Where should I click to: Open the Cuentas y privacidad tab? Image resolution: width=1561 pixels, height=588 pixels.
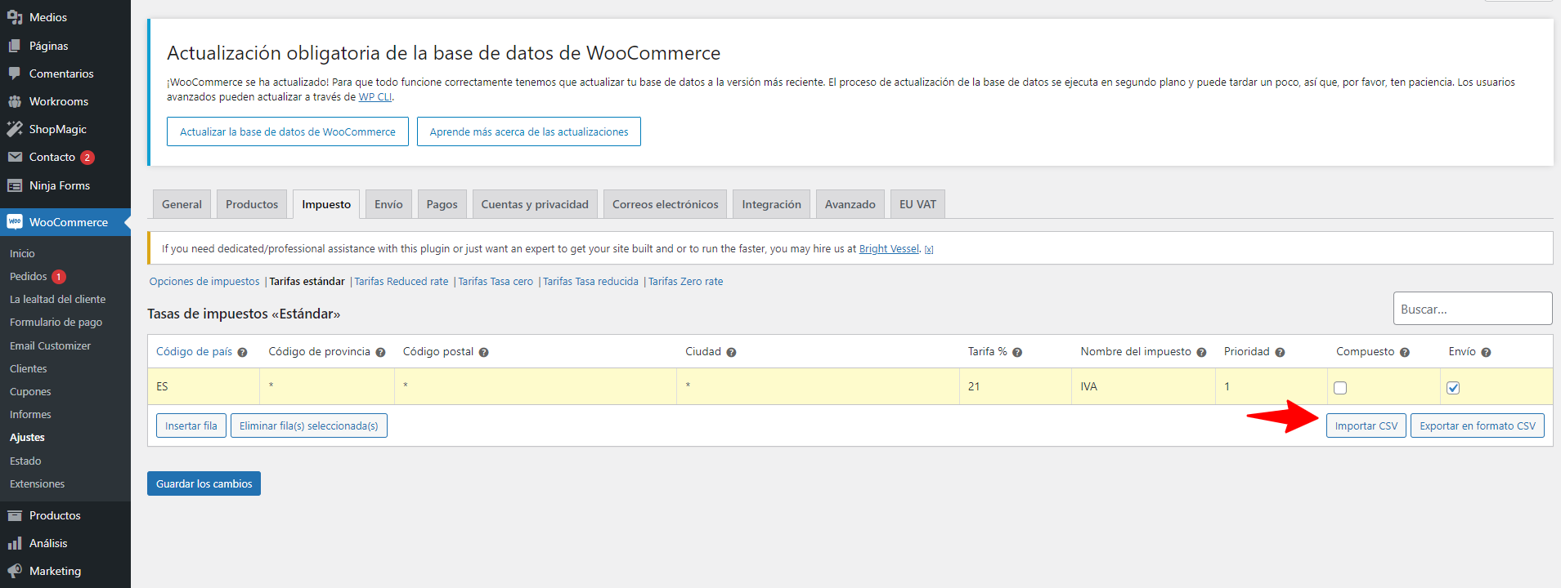tap(535, 204)
